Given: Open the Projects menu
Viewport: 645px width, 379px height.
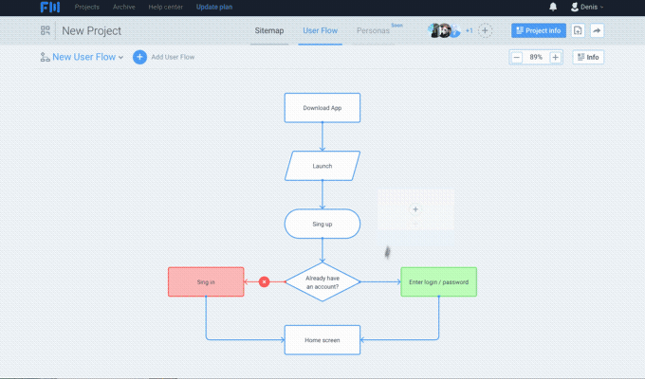Looking at the screenshot, I should [x=87, y=7].
